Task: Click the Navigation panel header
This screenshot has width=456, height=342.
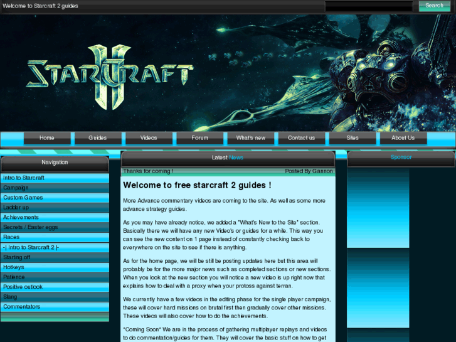Action: [x=55, y=164]
